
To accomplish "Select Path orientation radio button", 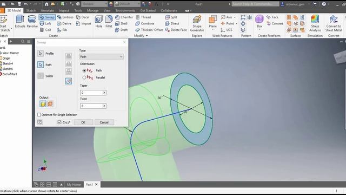I will (x=84, y=70).
